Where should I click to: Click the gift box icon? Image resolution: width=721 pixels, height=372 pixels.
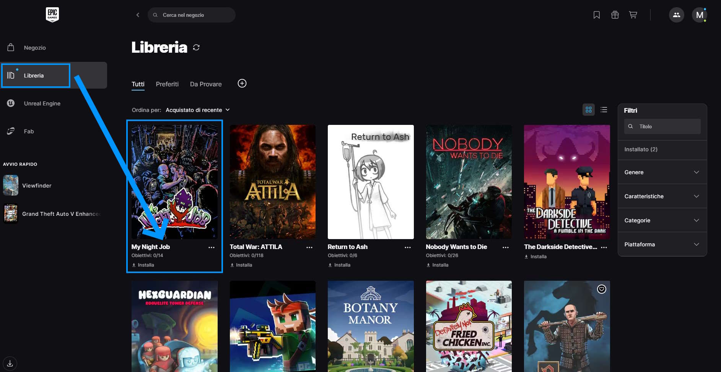point(615,15)
